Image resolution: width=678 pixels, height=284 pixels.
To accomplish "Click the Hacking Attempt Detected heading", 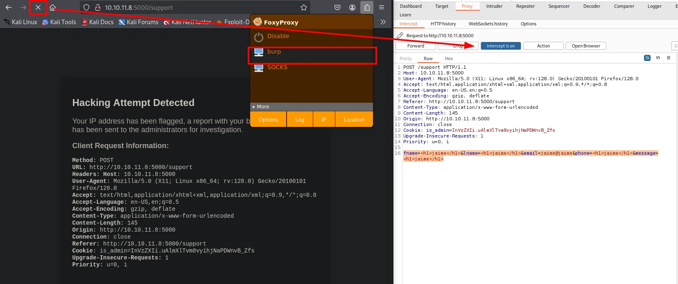I will pos(133,103).
